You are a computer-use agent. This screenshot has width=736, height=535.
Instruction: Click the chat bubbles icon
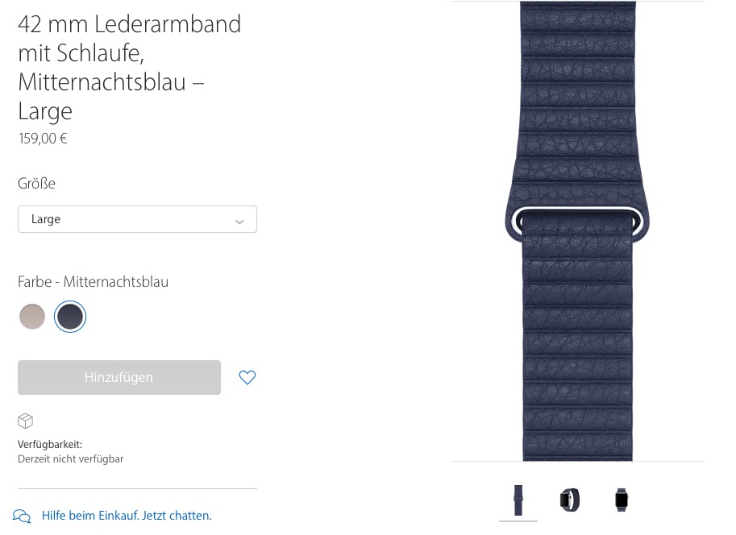tap(22, 516)
